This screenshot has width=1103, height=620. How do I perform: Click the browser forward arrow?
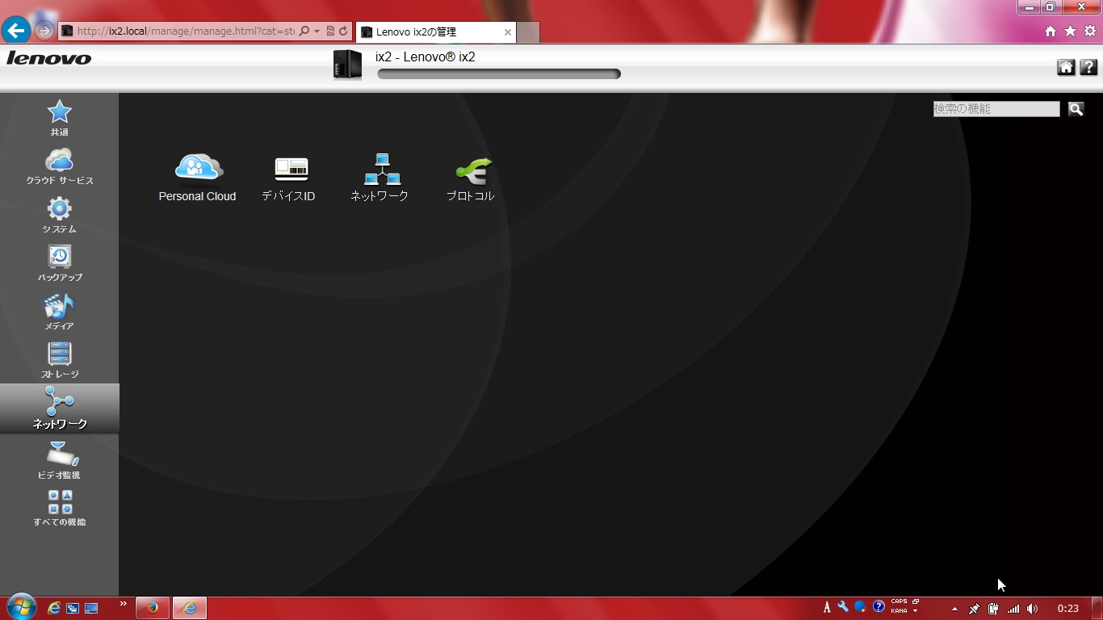[x=44, y=31]
